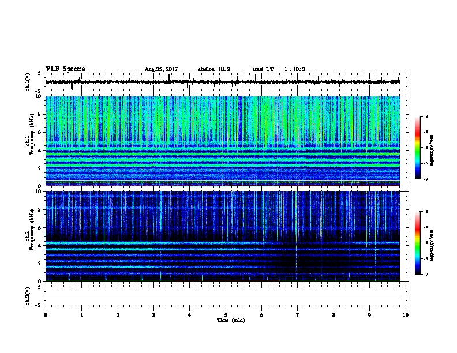Image resolution: width=457 pixels, height=353 pixels.
Task: Click the ch.1 colorbar log(PSD) unit label
Action: [432, 150]
